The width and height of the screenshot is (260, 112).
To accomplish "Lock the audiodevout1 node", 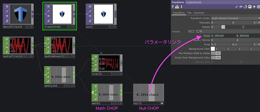I will pos(48,51).
